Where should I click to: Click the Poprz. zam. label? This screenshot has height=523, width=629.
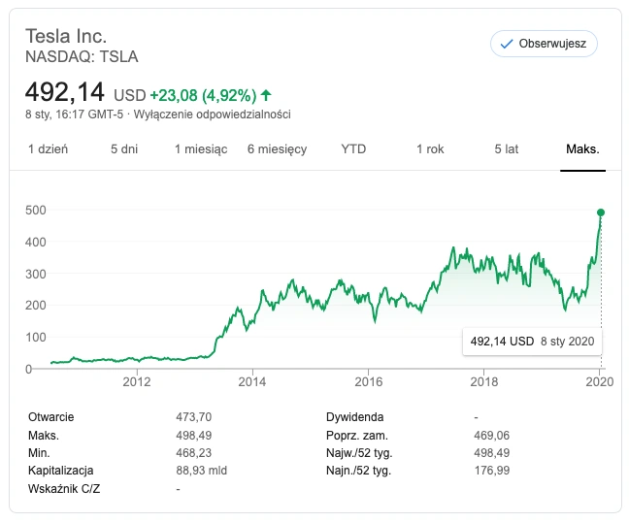[357, 435]
